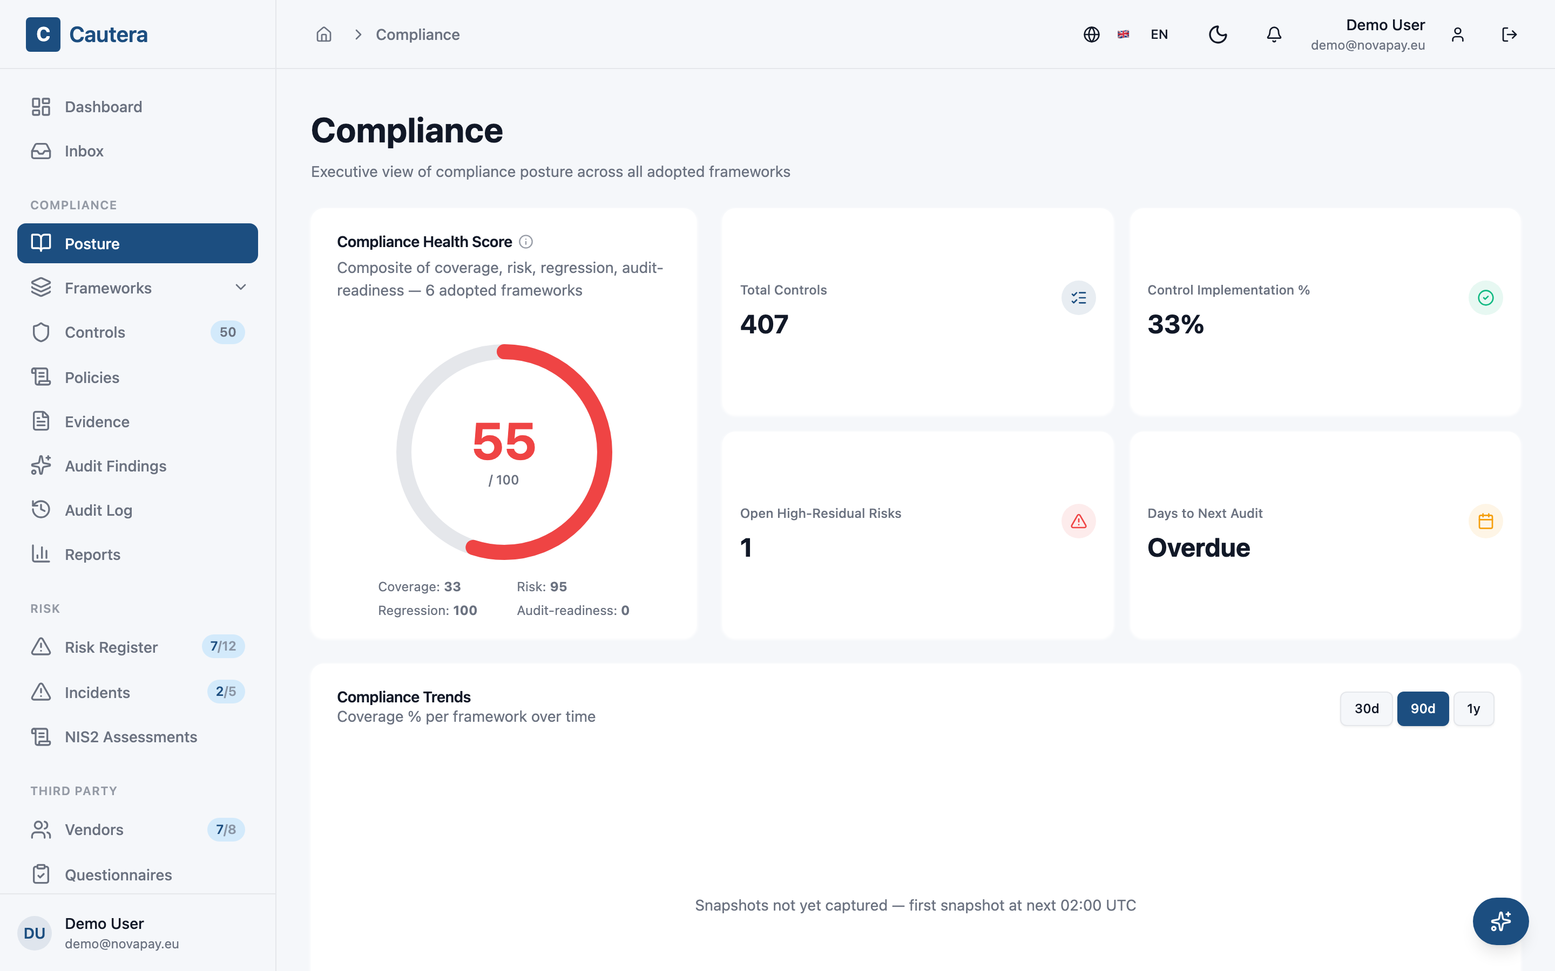The height and width of the screenshot is (971, 1555).
Task: Click Demo User name in sidebar footer
Action: pyautogui.click(x=104, y=924)
